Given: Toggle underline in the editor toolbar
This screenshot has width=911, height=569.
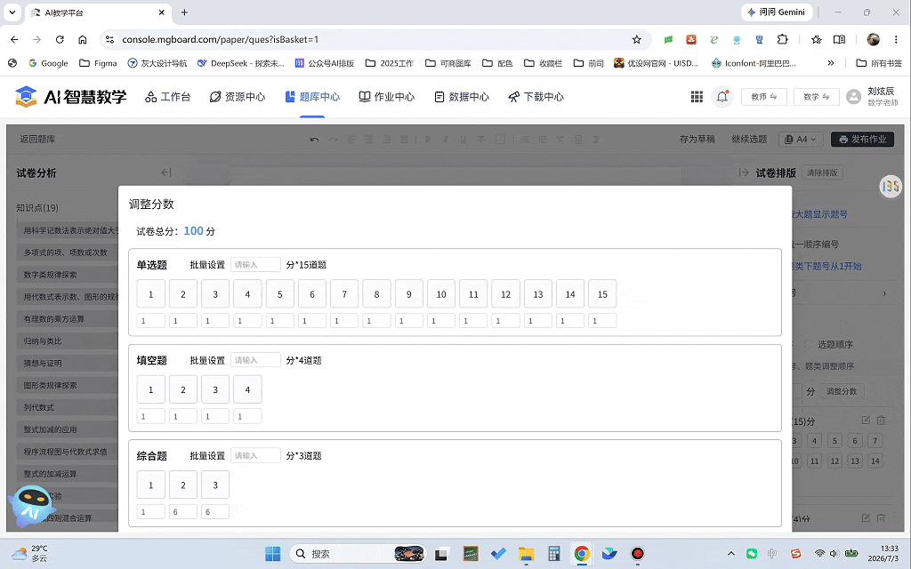Looking at the screenshot, I should pyautogui.click(x=463, y=140).
